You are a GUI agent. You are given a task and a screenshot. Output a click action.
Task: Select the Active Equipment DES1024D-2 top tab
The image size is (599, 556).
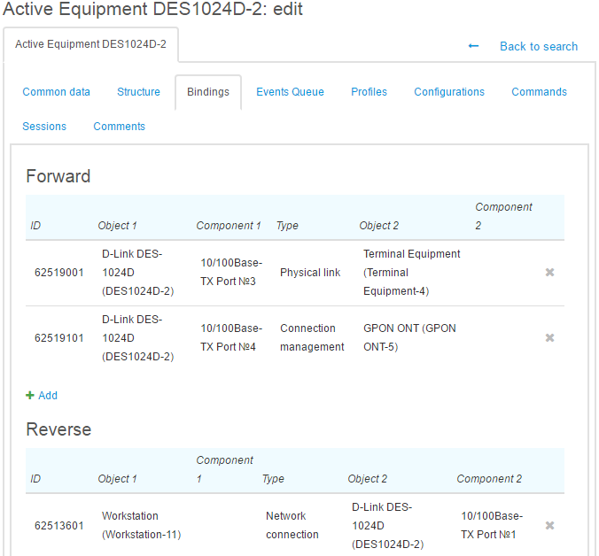click(x=91, y=44)
